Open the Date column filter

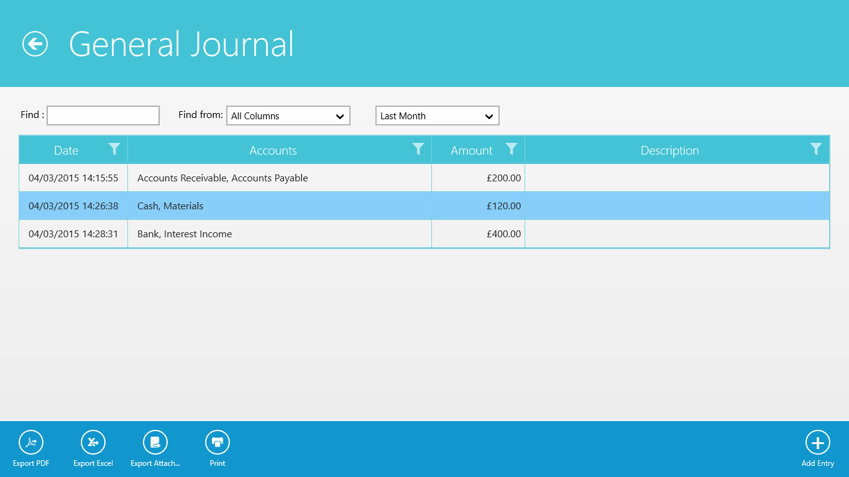click(x=114, y=149)
